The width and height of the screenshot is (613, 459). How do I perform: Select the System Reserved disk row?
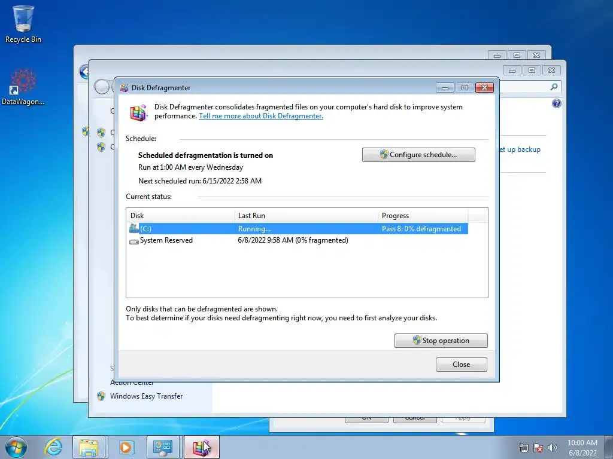[297, 240]
